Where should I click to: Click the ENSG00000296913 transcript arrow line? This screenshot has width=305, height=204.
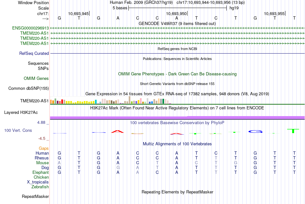[177, 28]
